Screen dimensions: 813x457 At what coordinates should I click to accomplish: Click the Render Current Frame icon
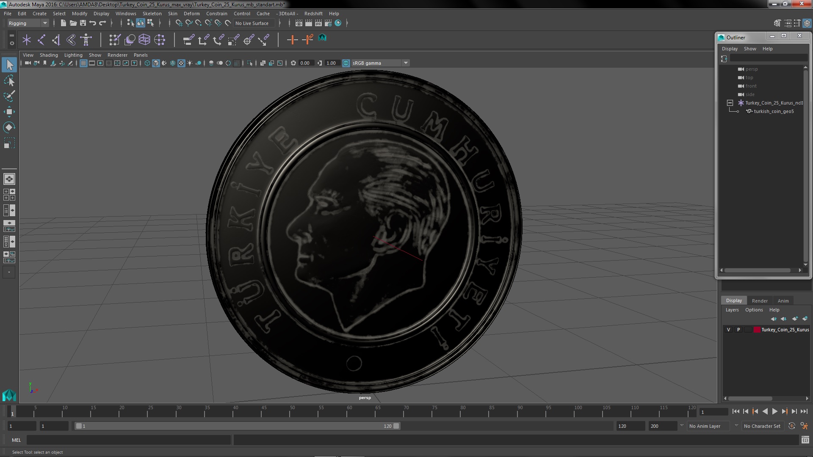308,23
